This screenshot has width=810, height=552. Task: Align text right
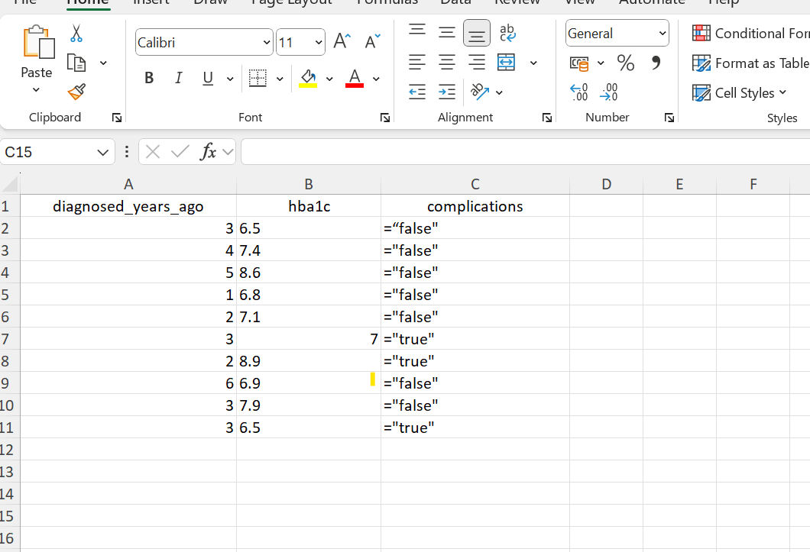click(476, 63)
